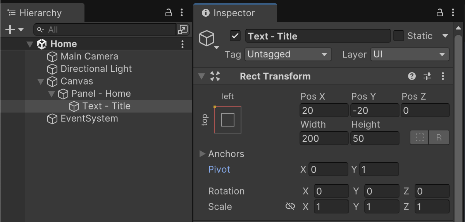Image resolution: width=465 pixels, height=222 pixels.
Task: Toggle raw edit mode R button
Action: coord(439,137)
